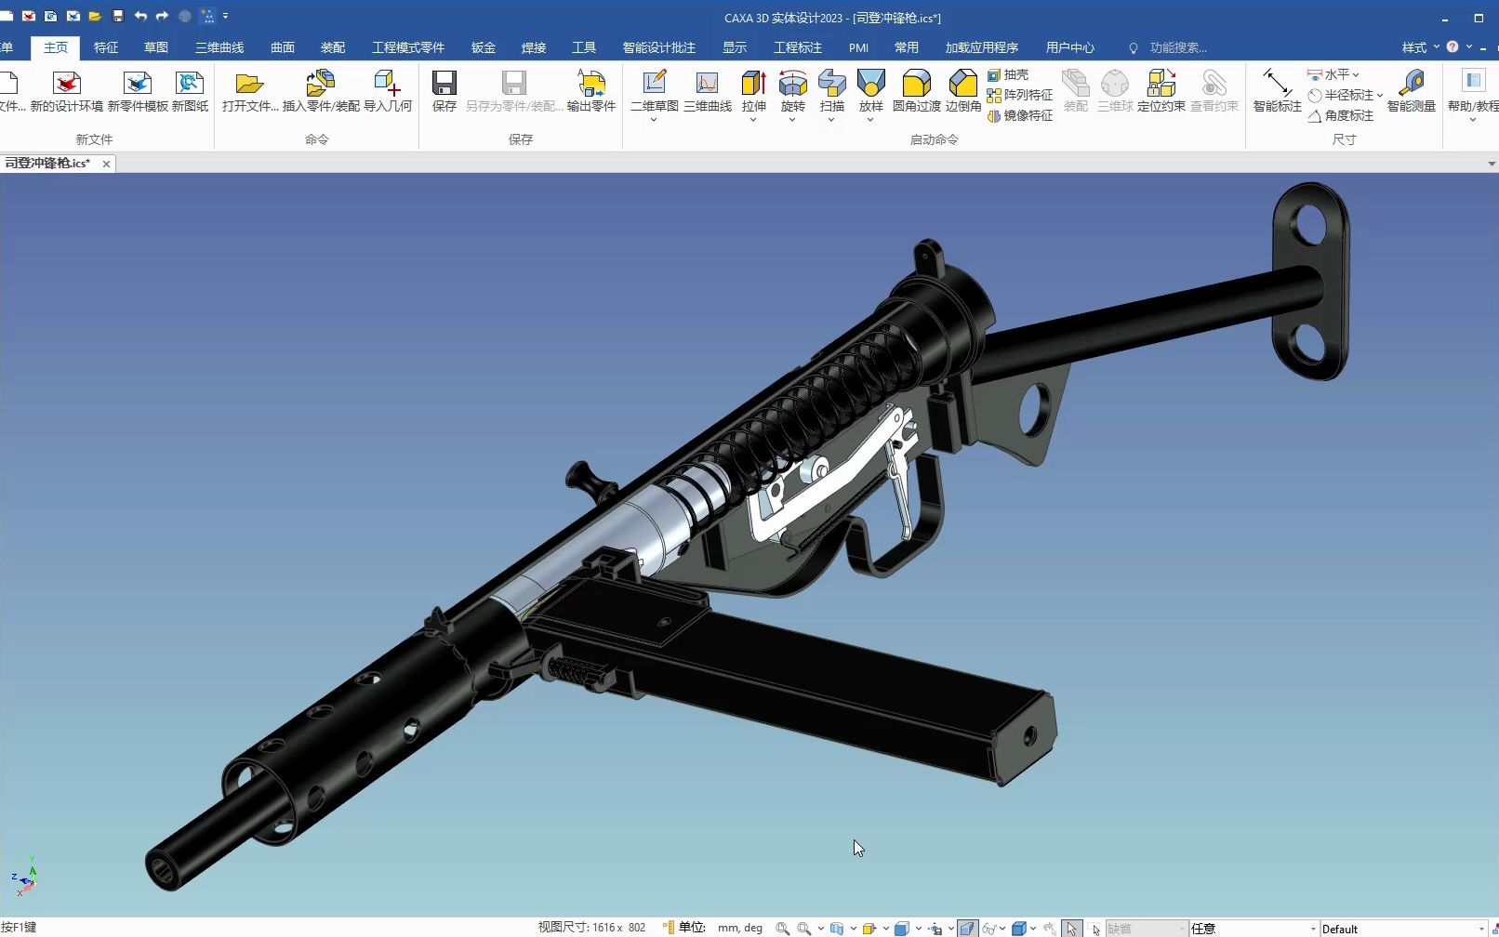Toggle the arrow selection mode in status bar
Image resolution: width=1499 pixels, height=937 pixels.
(x=1071, y=928)
